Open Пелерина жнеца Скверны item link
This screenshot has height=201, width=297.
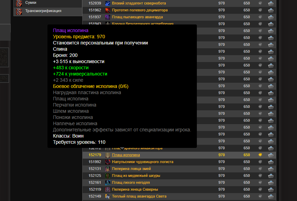(135, 190)
